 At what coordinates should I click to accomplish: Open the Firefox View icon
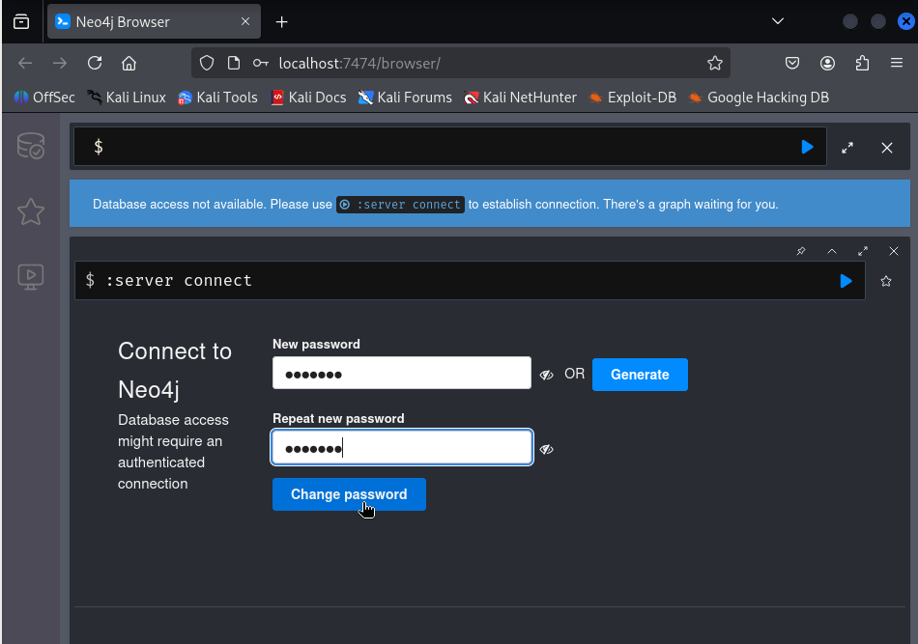[21, 21]
